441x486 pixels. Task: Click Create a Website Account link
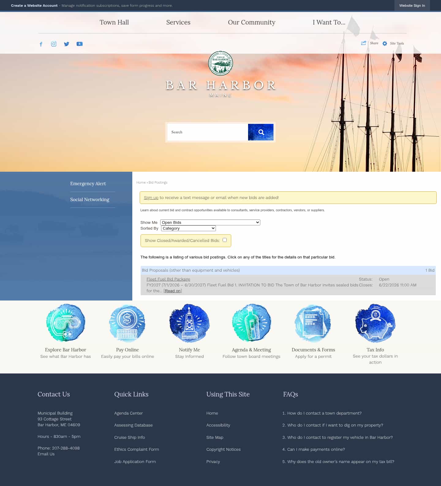pos(34,6)
